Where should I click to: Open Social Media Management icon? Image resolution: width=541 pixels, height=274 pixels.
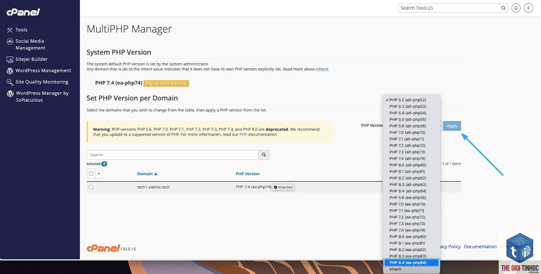[x=10, y=42]
